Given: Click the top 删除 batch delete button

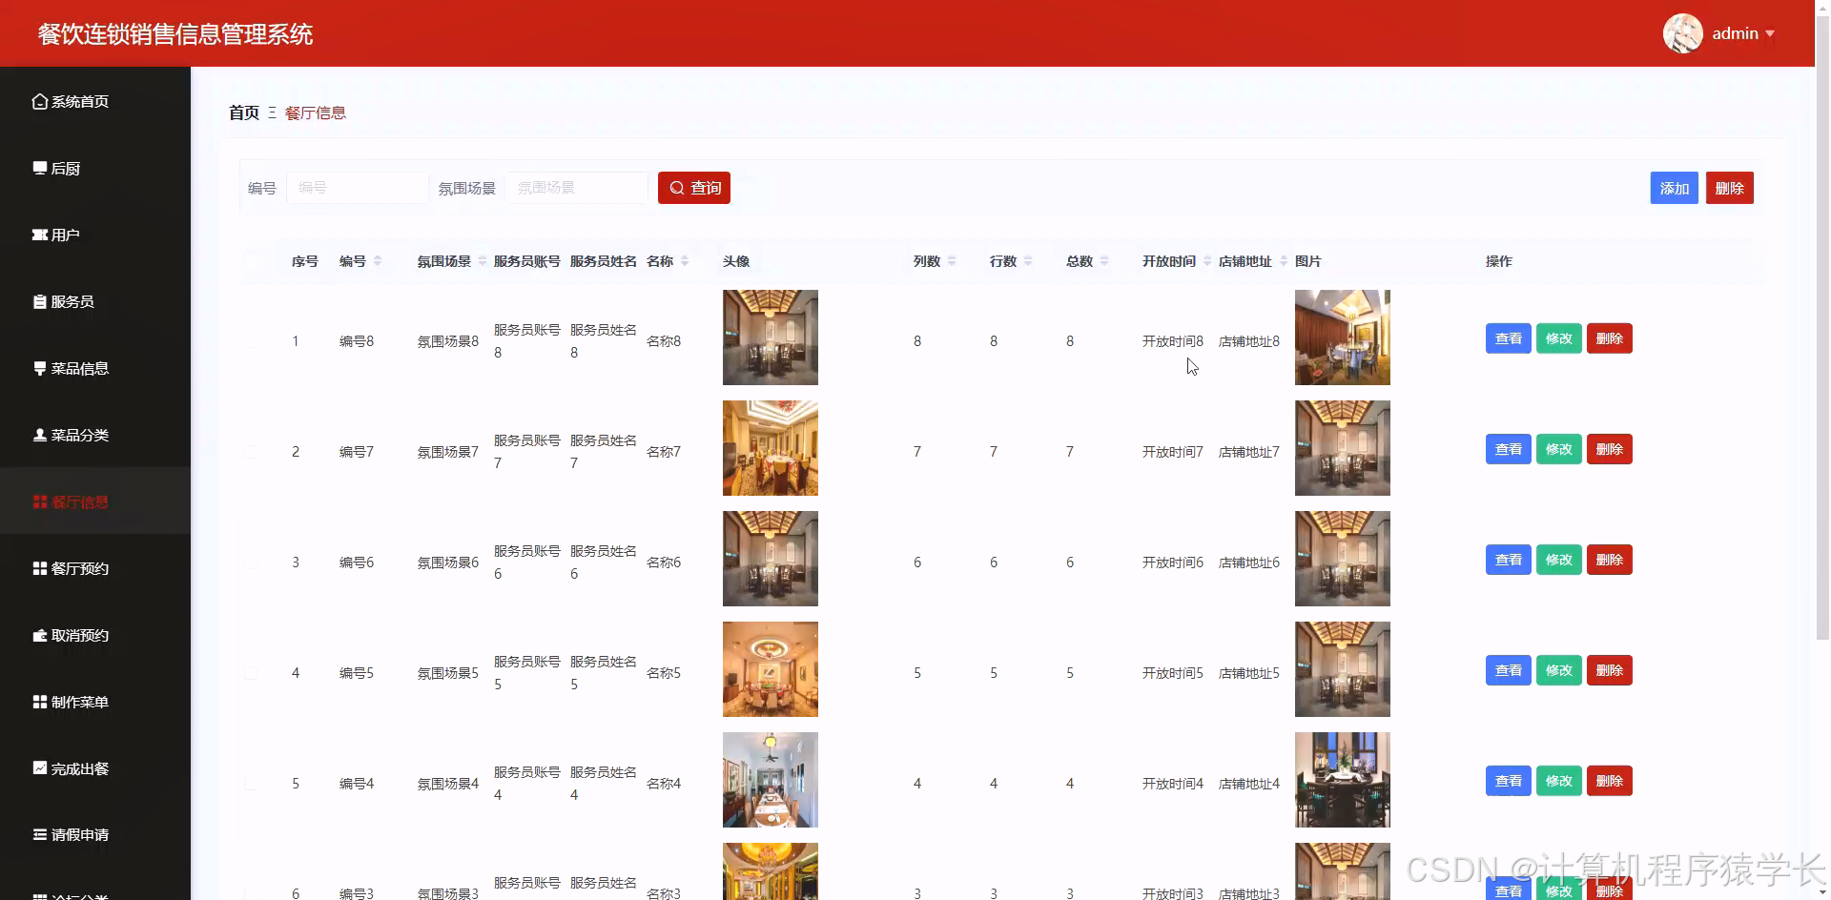Looking at the screenshot, I should coord(1730,188).
